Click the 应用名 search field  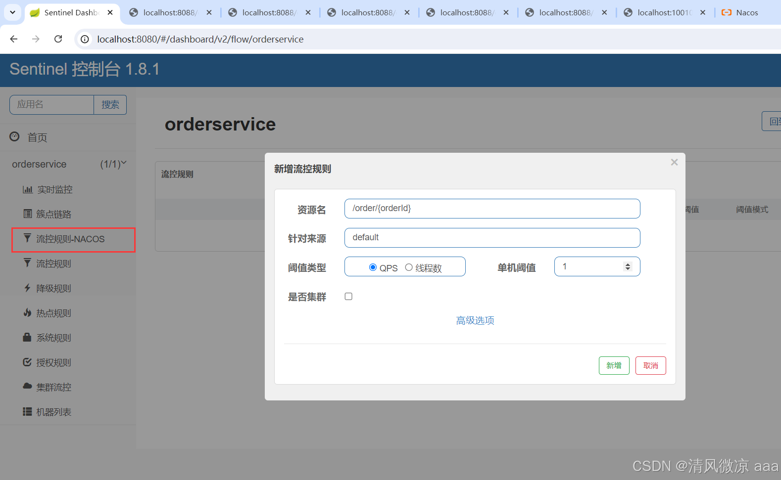[51, 105]
